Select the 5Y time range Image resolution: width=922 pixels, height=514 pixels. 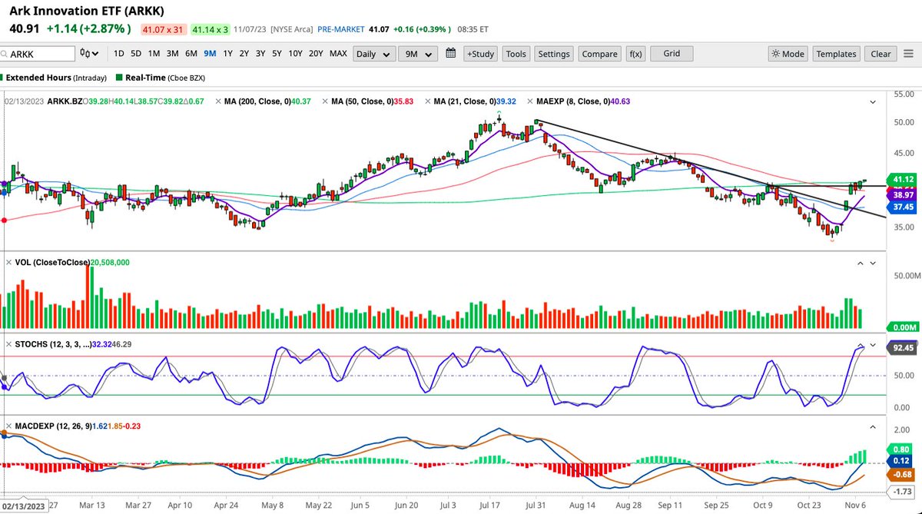[277, 54]
